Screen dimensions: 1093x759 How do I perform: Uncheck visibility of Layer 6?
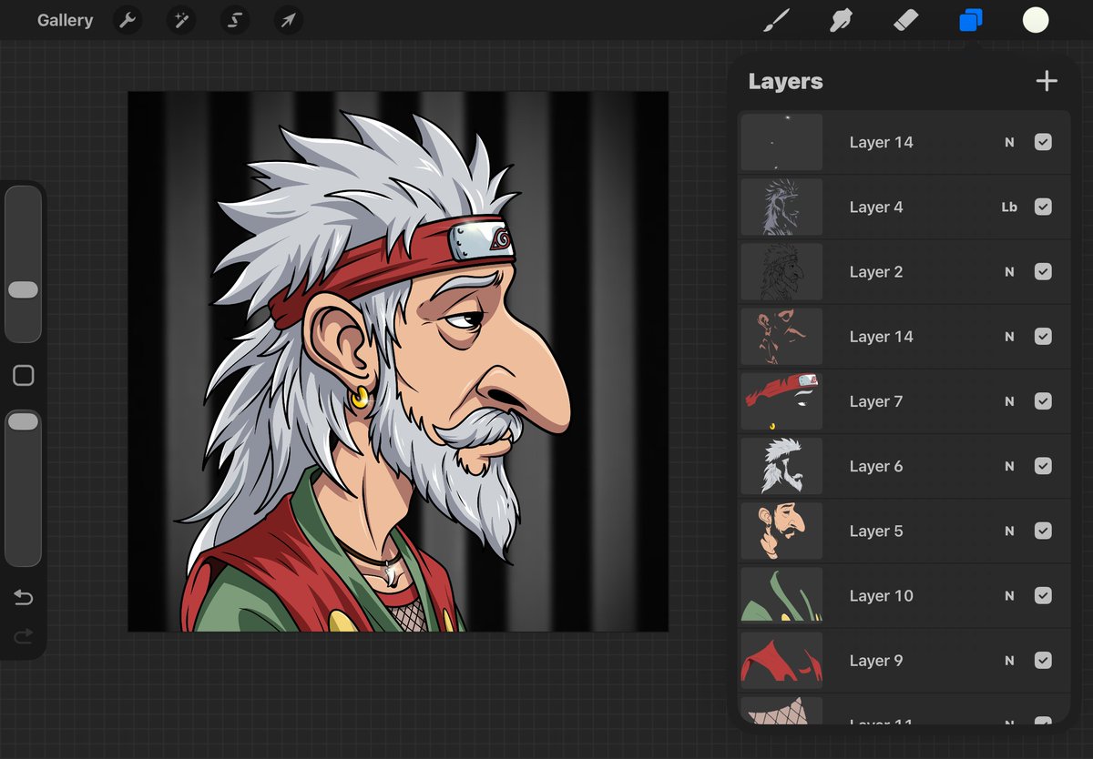pyautogui.click(x=1044, y=466)
